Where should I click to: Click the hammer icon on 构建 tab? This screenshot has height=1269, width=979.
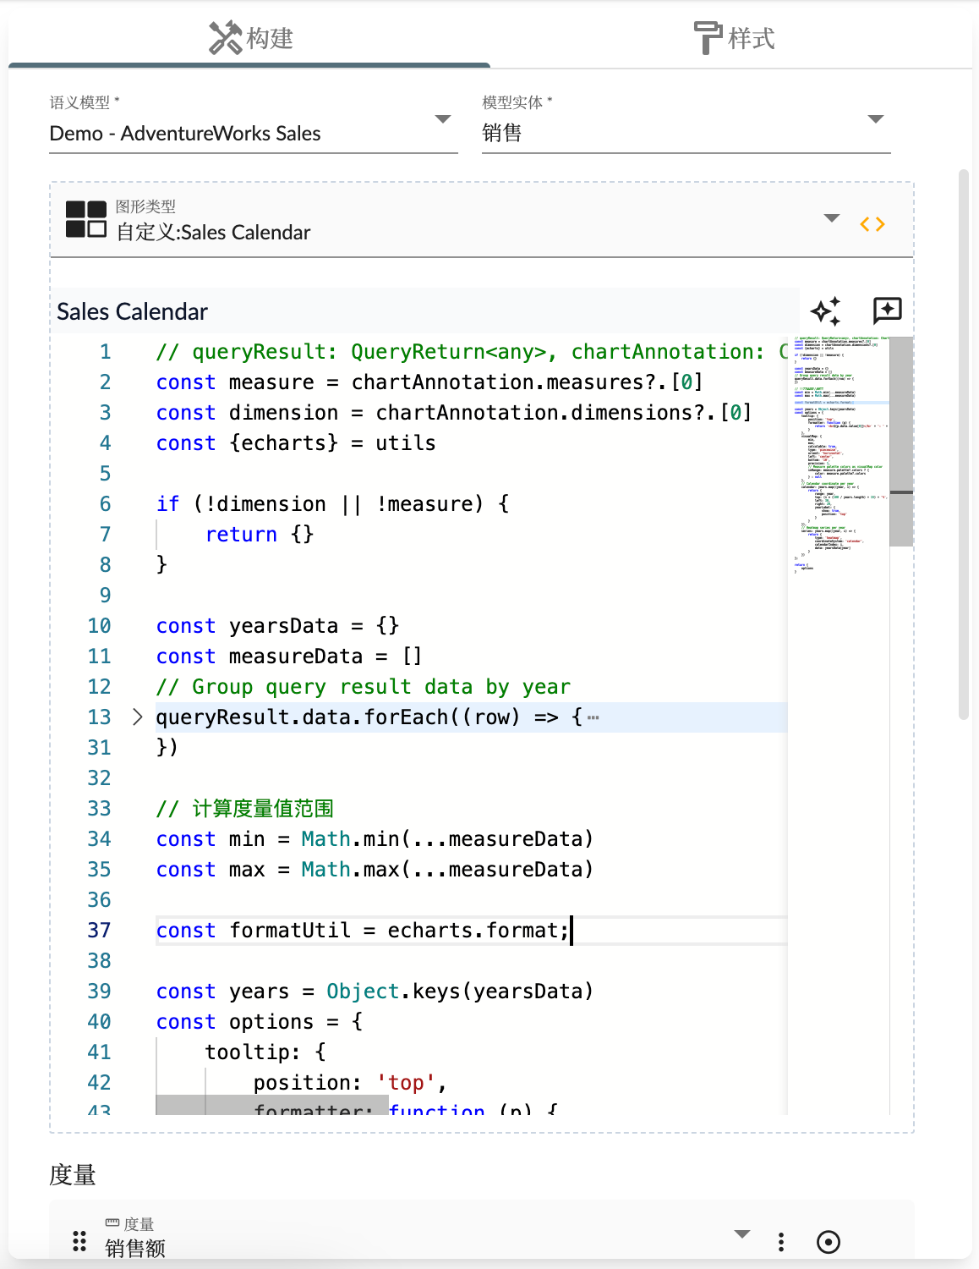(225, 38)
